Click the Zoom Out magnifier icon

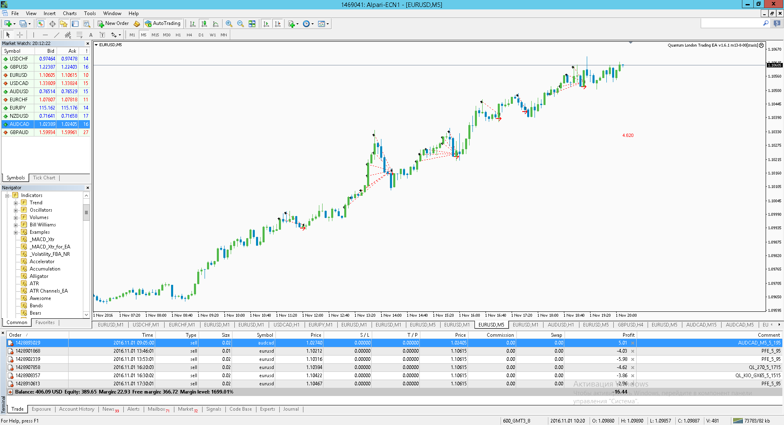pyautogui.click(x=241, y=24)
